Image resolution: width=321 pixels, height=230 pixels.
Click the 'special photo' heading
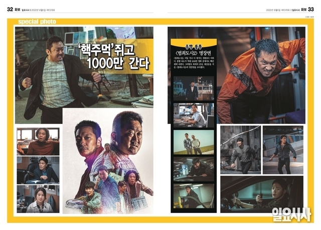point(37,22)
